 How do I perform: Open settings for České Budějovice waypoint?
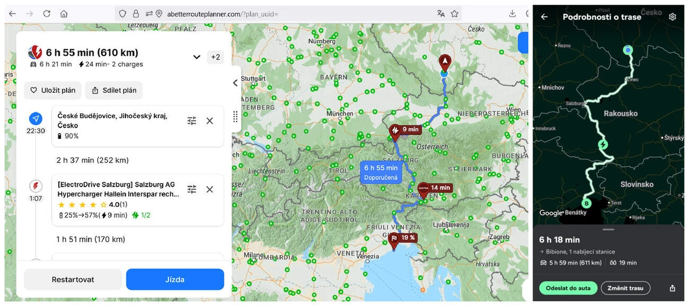(x=192, y=121)
